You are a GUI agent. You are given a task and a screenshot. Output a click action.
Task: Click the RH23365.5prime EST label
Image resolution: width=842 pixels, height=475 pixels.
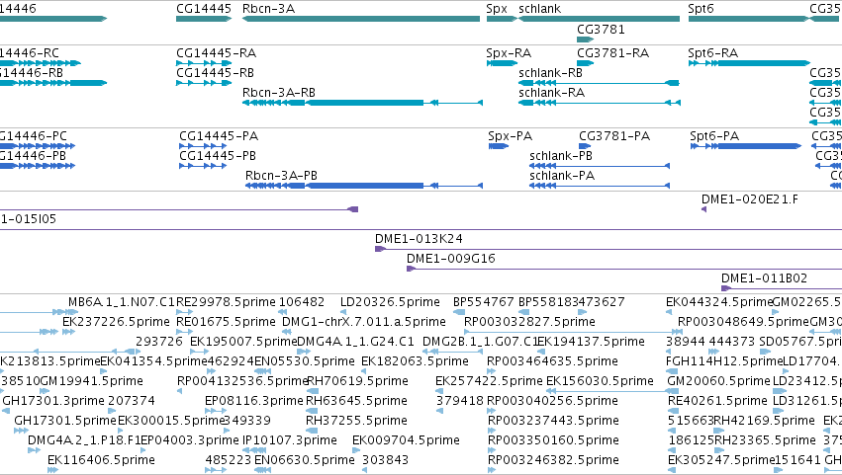click(x=765, y=441)
